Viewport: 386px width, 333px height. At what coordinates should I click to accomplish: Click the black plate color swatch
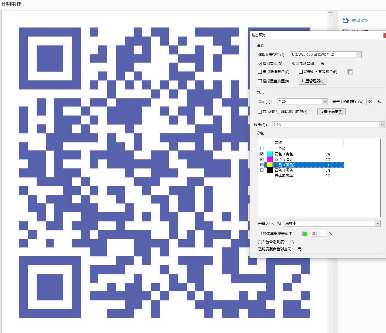tap(270, 170)
